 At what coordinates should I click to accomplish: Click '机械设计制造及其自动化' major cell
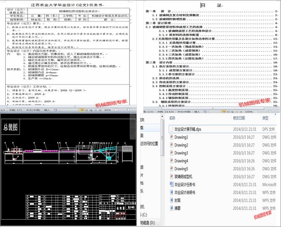pyautogui.click(x=110, y=16)
